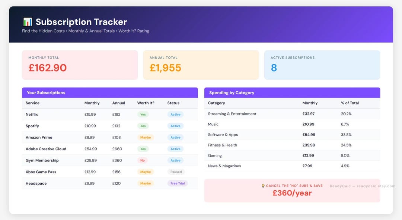
Task: Click the Active Subscriptions count 8
Action: [274, 68]
